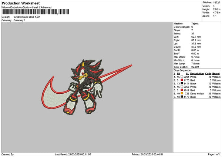Click the Wilcom brand in Deep Yellow row
Screen dimensions: 222x157
tap(216, 94)
